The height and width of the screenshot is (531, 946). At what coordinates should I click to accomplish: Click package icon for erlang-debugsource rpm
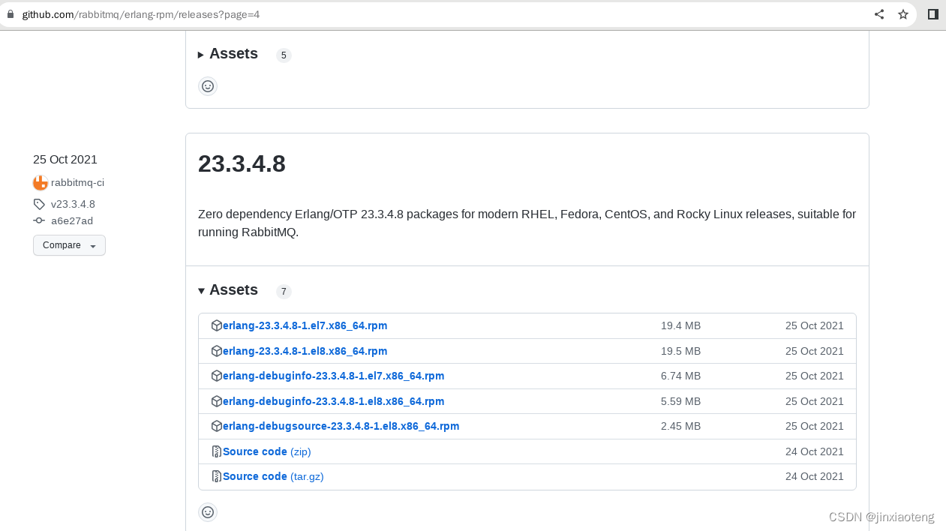pyautogui.click(x=217, y=426)
